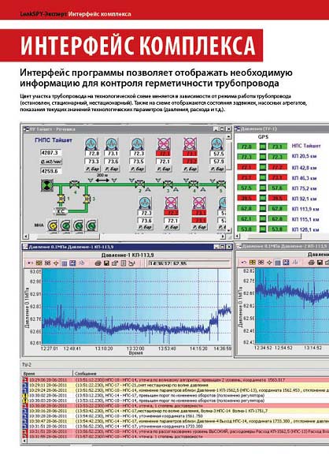Image resolution: width=329 pixels, height=466 pixels.
Task: Click the scroll-down arrow of the scheme window
Action: [x=228, y=230]
